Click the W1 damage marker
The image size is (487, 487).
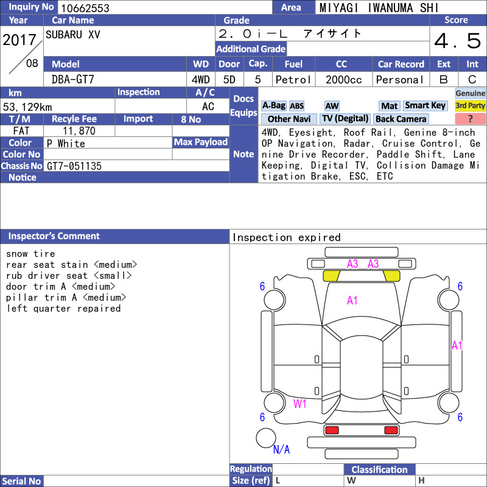tap(300, 404)
